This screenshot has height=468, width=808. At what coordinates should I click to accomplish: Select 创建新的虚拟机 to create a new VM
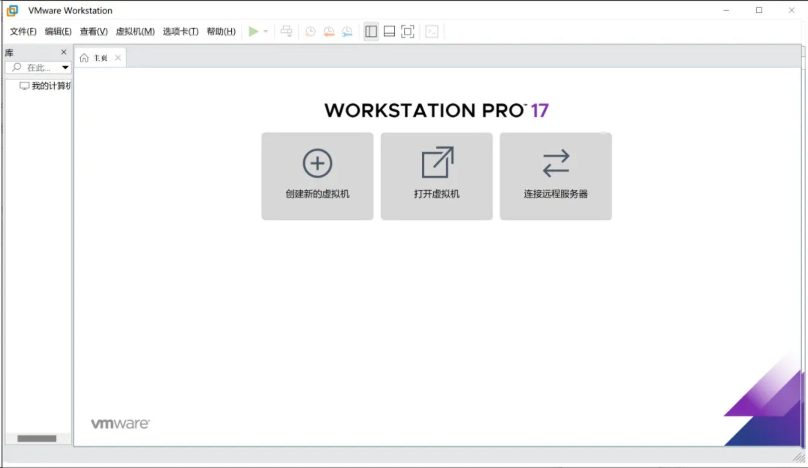317,176
